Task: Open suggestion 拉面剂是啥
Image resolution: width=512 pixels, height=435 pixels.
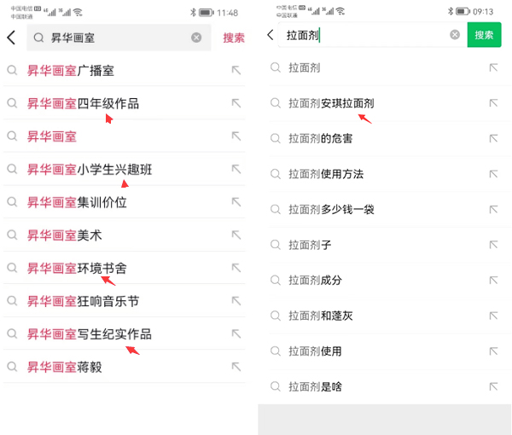Action: click(314, 386)
